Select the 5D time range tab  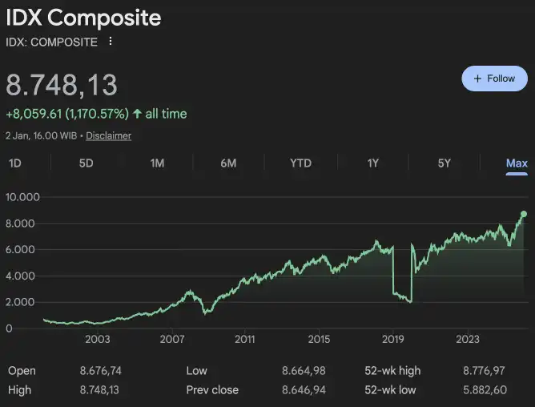pyautogui.click(x=86, y=163)
